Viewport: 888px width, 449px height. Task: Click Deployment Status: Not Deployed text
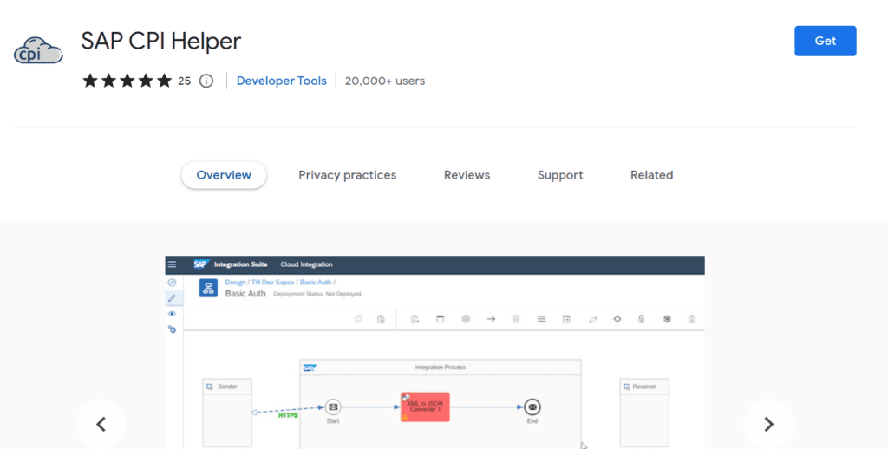(x=317, y=294)
